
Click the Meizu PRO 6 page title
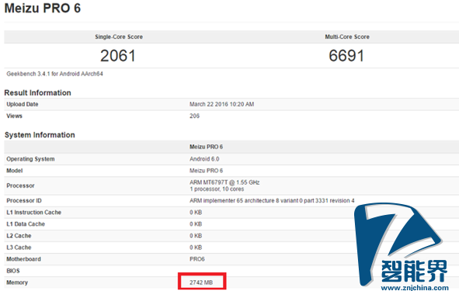coord(43,8)
